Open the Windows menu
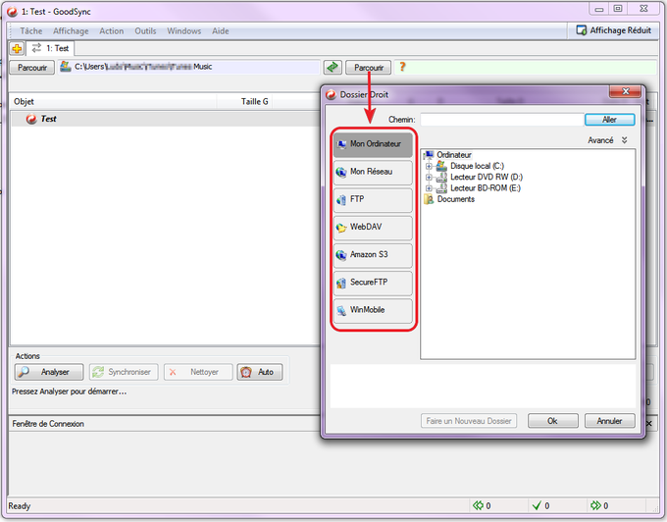This screenshot has height=522, width=667. [x=183, y=31]
